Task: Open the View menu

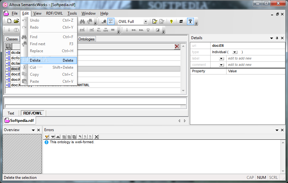Action: click(x=37, y=13)
